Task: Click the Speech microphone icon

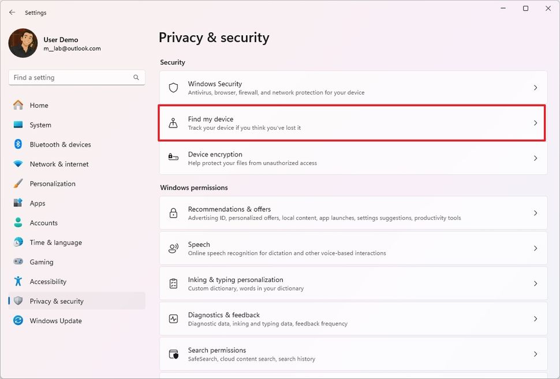Action: point(173,247)
